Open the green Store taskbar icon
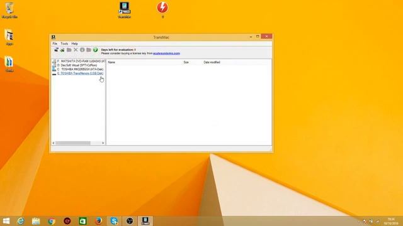Viewport: 403px width, 226px height. point(82,221)
